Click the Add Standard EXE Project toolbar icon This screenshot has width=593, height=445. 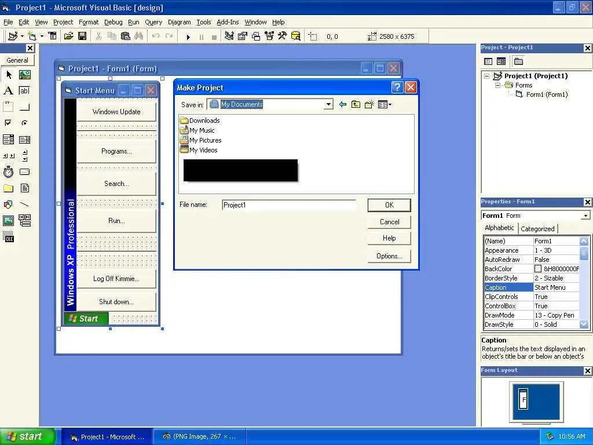pyautogui.click(x=13, y=37)
